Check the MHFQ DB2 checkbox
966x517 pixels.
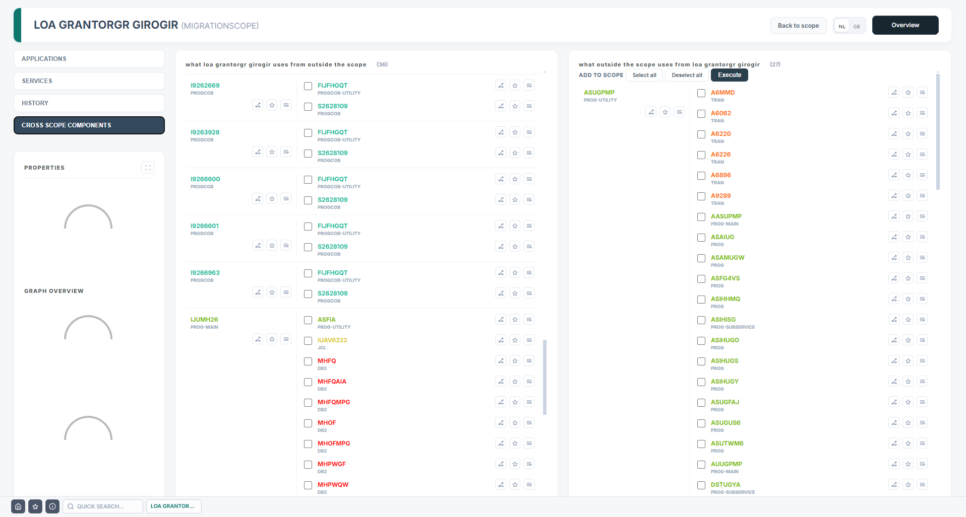[308, 361]
